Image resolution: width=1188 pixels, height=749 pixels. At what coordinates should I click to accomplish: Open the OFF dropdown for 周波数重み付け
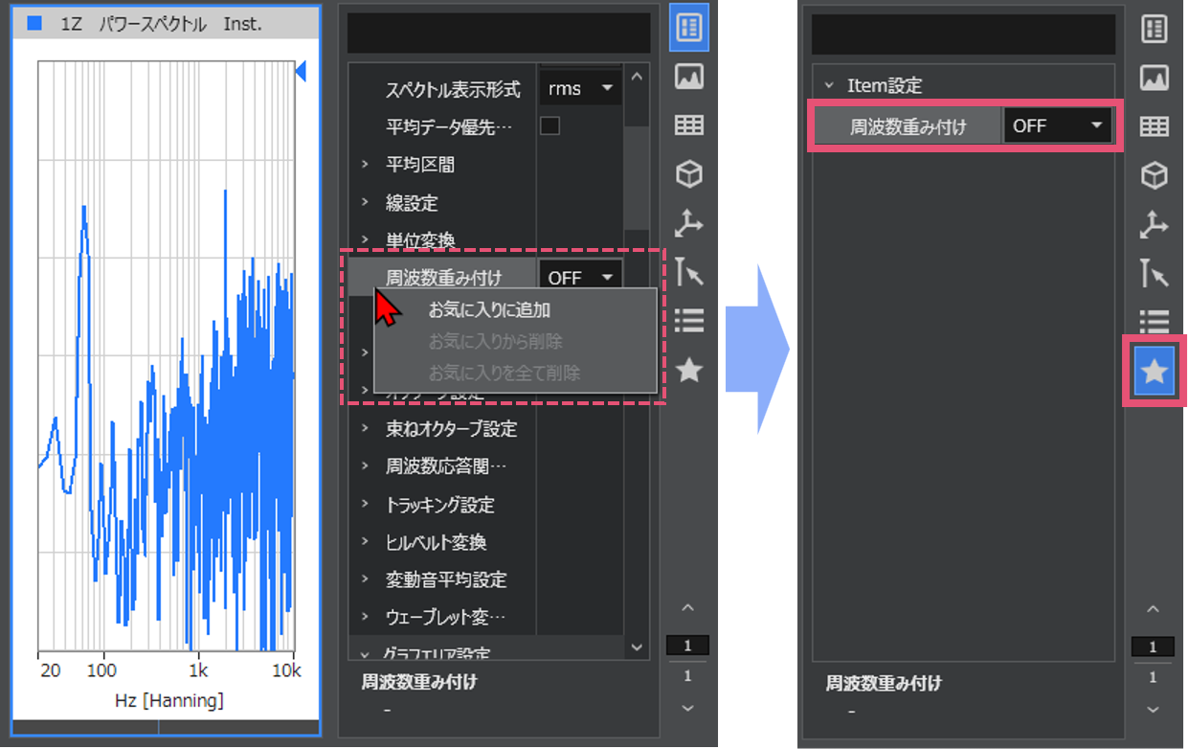579,275
